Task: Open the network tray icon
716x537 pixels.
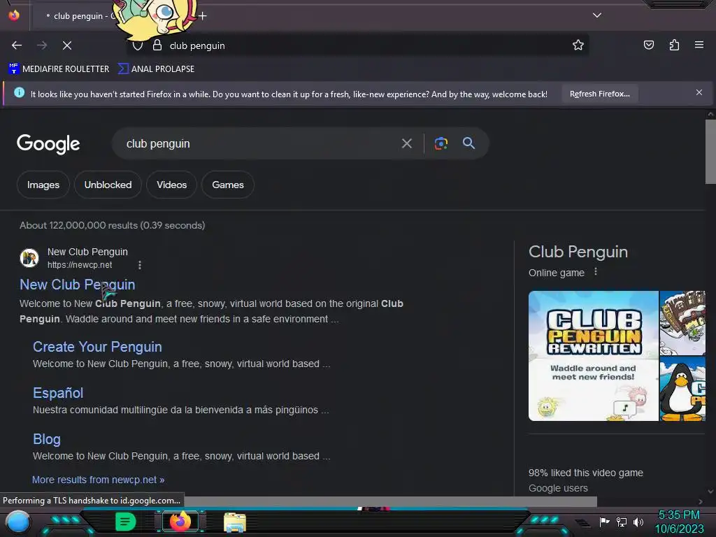Action: coord(622,522)
